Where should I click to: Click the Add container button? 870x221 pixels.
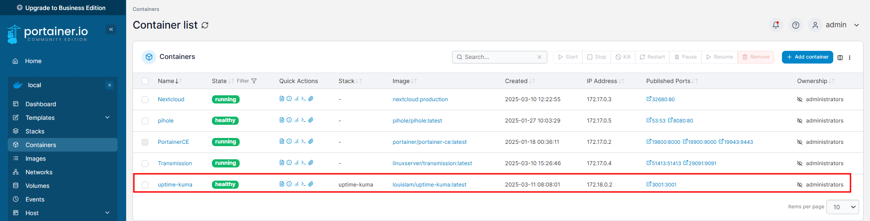(807, 57)
